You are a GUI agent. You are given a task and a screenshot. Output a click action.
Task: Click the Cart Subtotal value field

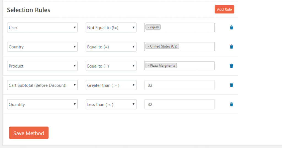point(179,85)
